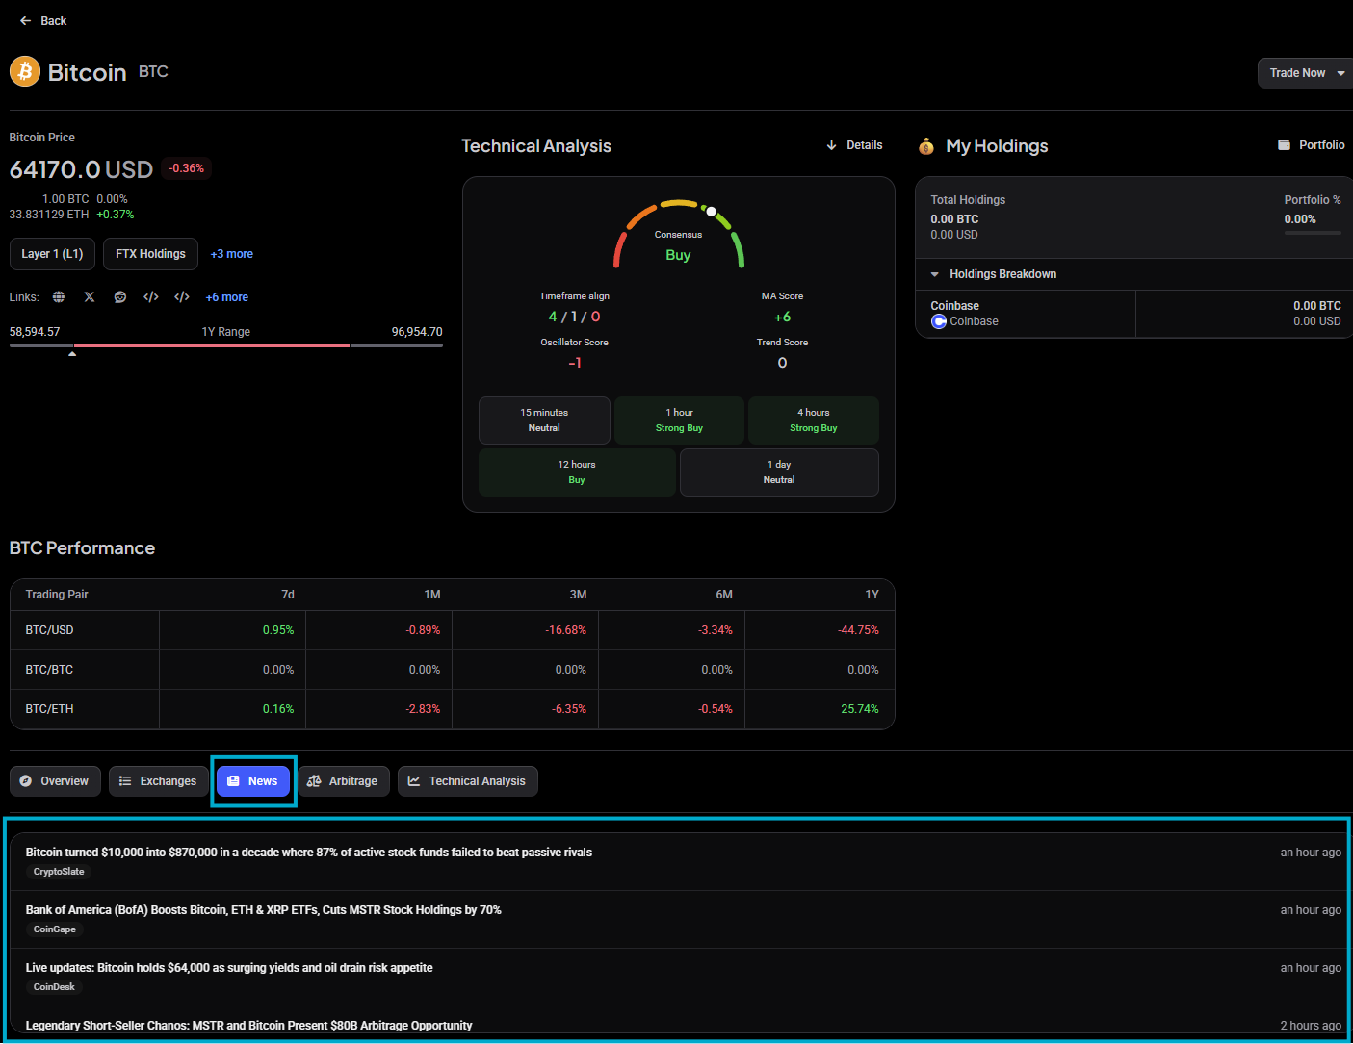Open the Bank of America ETFs news article
The width and height of the screenshot is (1353, 1044).
264,910
